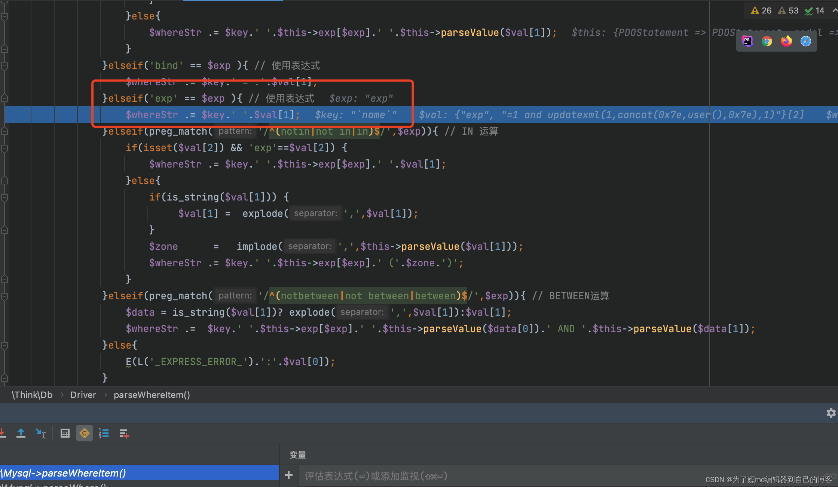Screen dimensions: 838x487
Task: Open the debugged page in Chrome
Action: point(767,41)
